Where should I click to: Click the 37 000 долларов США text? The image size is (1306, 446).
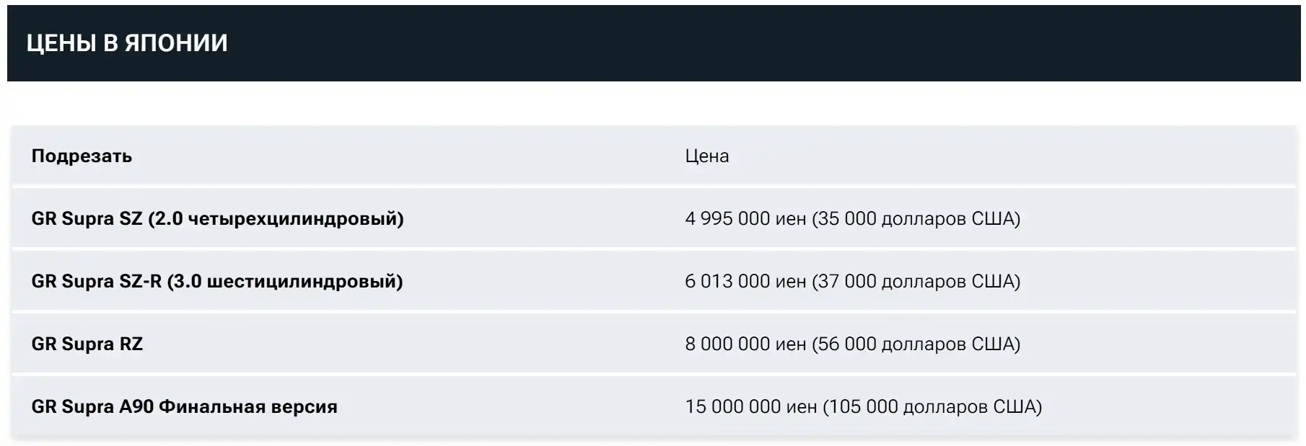click(916, 281)
